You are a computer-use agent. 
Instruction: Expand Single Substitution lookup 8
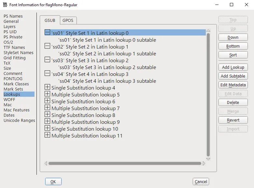click(x=47, y=114)
